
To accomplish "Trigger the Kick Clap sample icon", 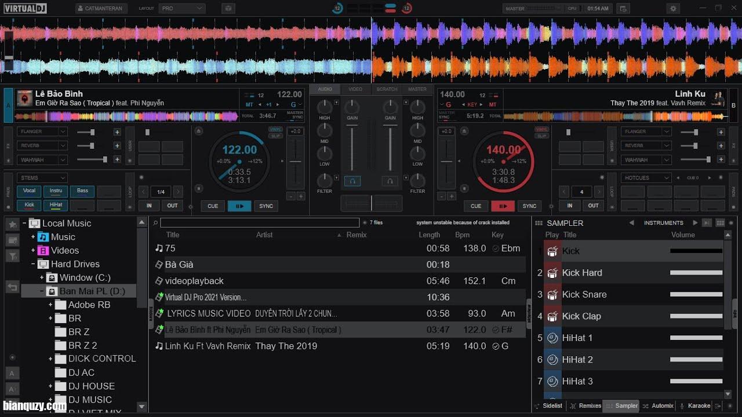I will [x=552, y=316].
